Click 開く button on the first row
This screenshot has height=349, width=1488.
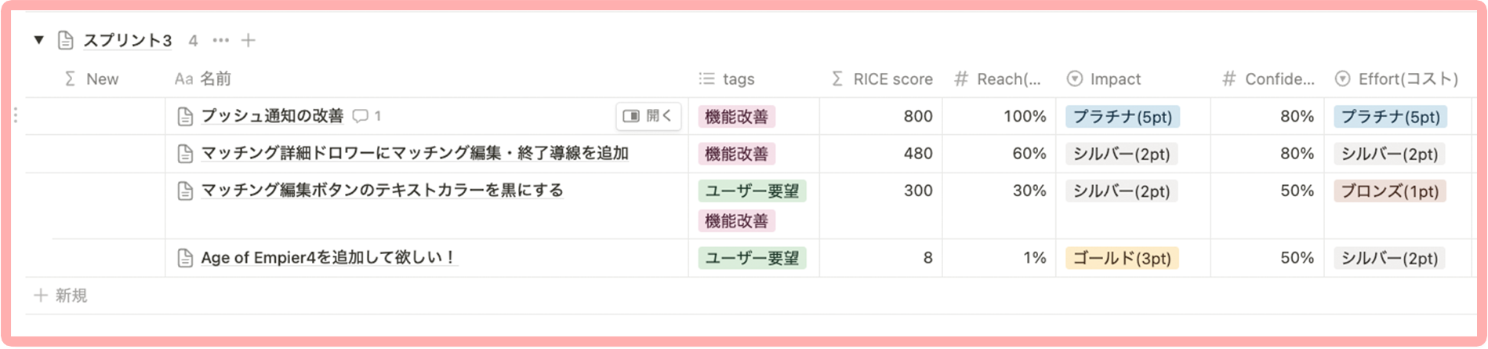(x=648, y=116)
